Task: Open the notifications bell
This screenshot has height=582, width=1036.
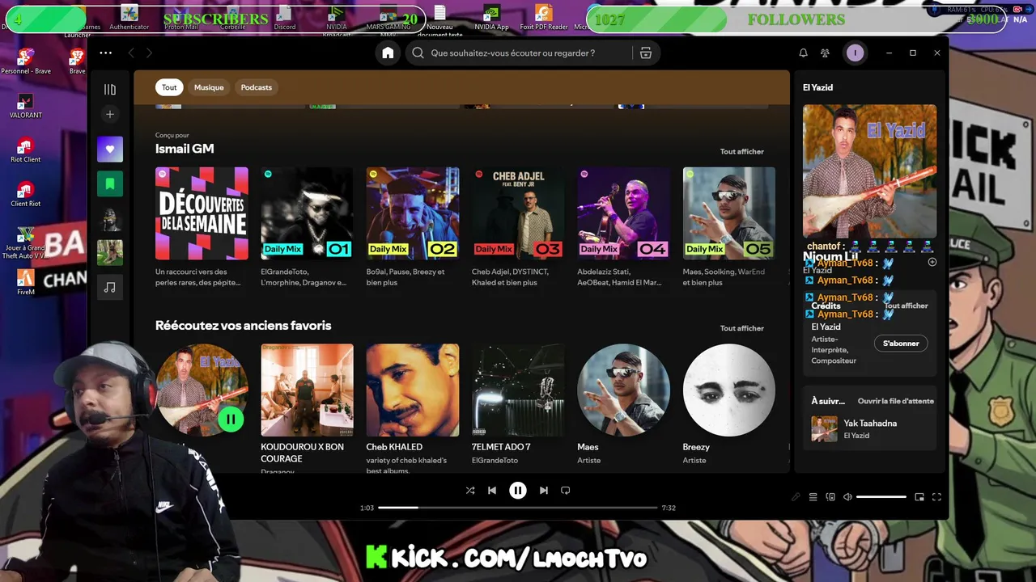Action: pos(803,53)
